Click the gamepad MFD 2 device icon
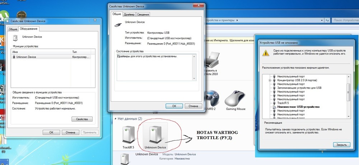The width and height of the screenshot is (359, 165). 212,98
